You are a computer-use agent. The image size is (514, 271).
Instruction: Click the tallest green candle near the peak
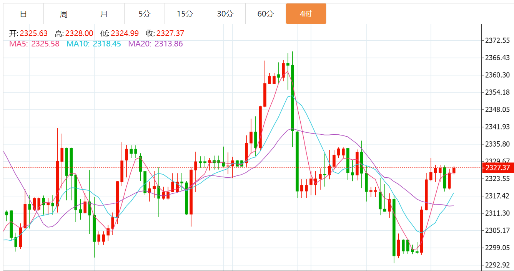pos(293,98)
